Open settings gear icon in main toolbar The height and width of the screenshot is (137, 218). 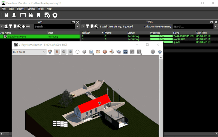coord(55,15)
